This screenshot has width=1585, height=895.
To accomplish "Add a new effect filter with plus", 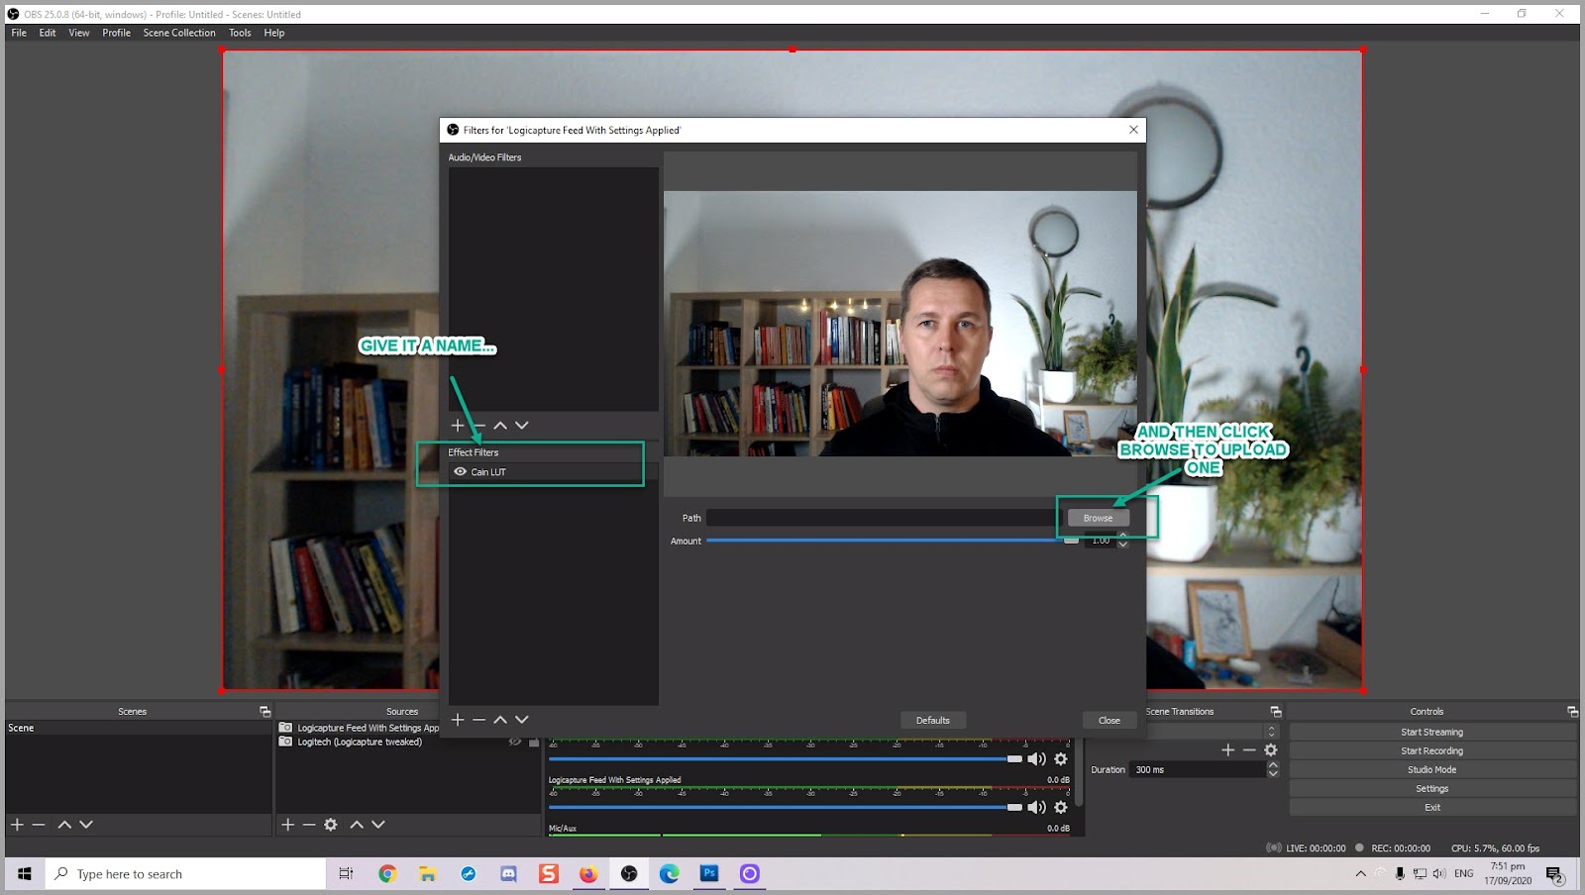I will 458,720.
